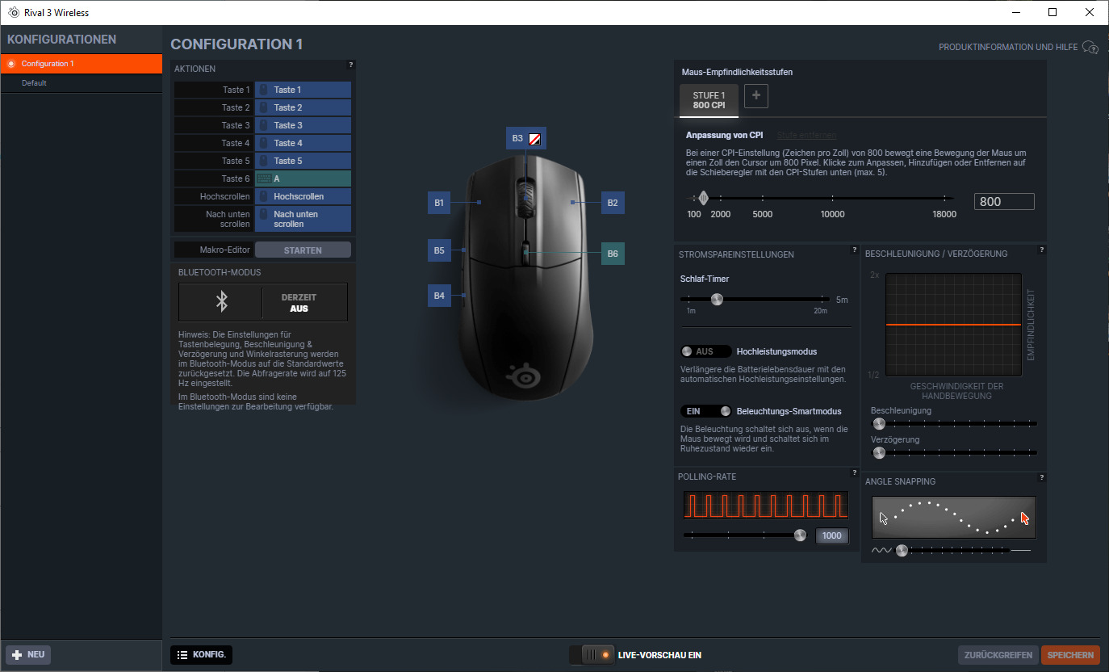Select the STUFE 1 800 CPI tab
Viewport: 1109px width, 672px height.
click(709, 100)
